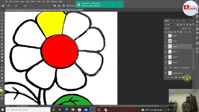Toggle the Auto Add/Delete checkbox
199x112 pixels.
tap(70, 6)
